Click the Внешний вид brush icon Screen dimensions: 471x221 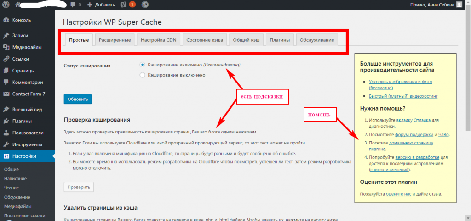pos(6,110)
